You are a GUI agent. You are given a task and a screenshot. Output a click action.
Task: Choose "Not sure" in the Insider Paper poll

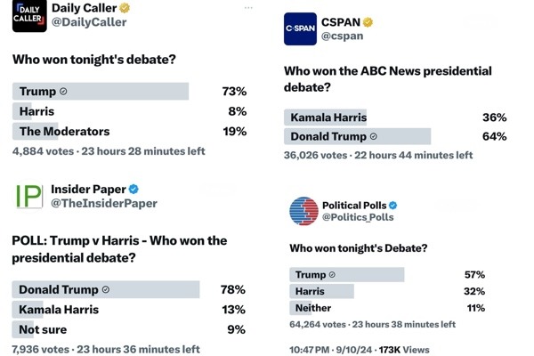[x=42, y=329]
